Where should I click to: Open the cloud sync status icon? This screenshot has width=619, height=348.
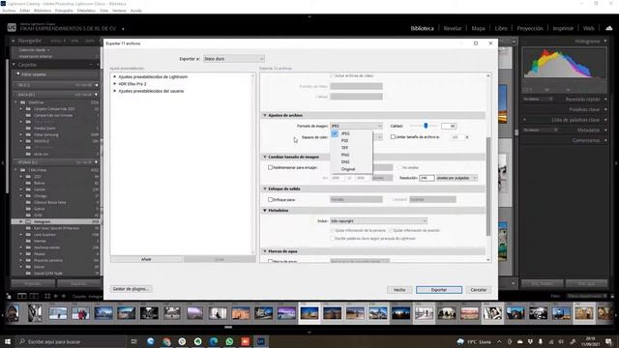[x=608, y=28]
